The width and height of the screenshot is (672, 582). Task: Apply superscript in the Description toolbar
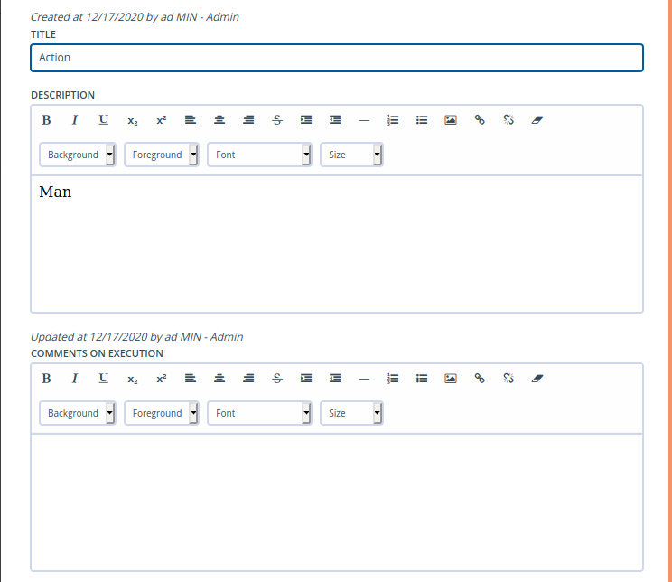[162, 120]
